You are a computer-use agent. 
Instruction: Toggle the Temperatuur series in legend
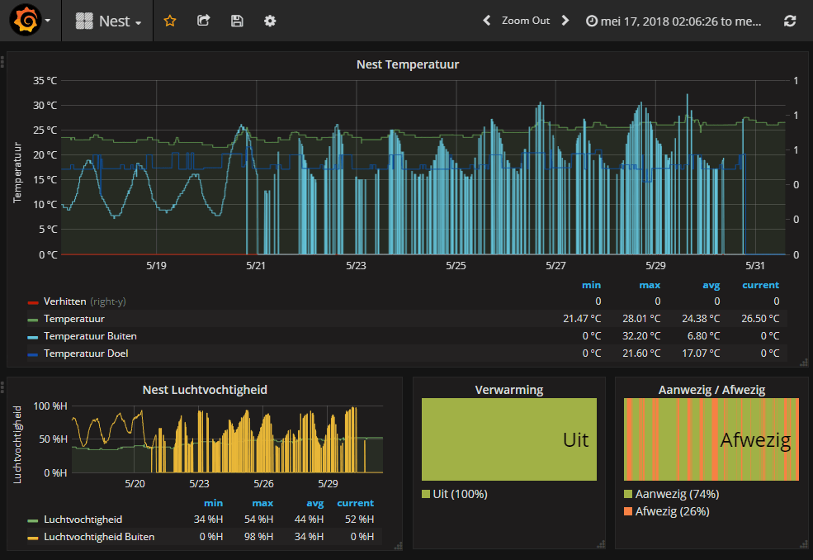tap(73, 319)
